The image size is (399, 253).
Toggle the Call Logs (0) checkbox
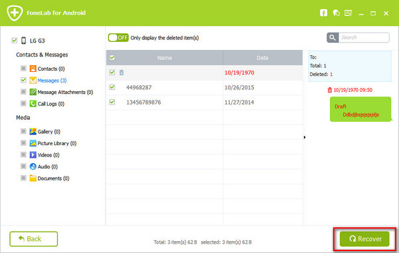click(x=23, y=103)
